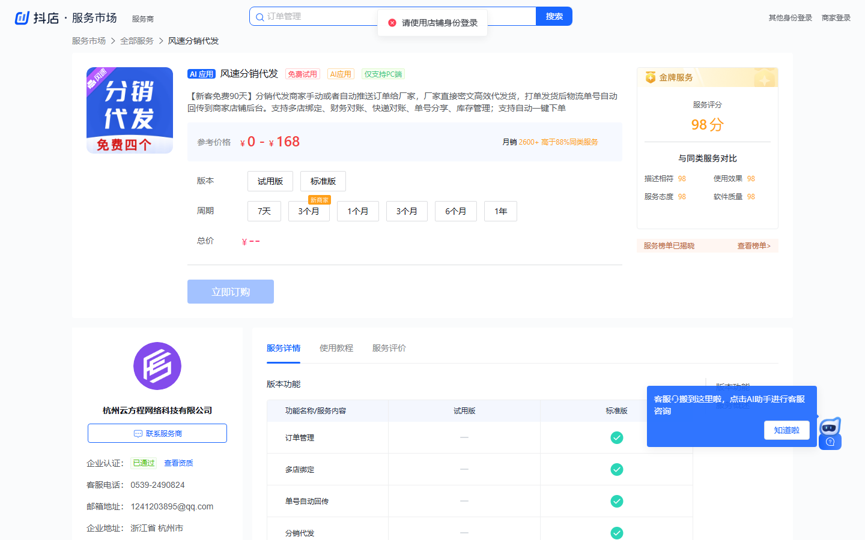865x540 pixels.
Task: Click the 分销代发 标准版 checkmark icon
Action: [x=617, y=533]
